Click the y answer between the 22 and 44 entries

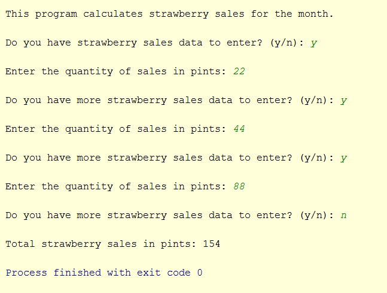[x=343, y=100]
